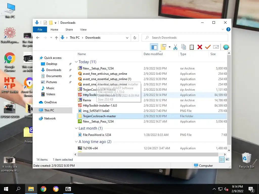
Task: Collapse the A long time ago (2) group
Action: 76,142
